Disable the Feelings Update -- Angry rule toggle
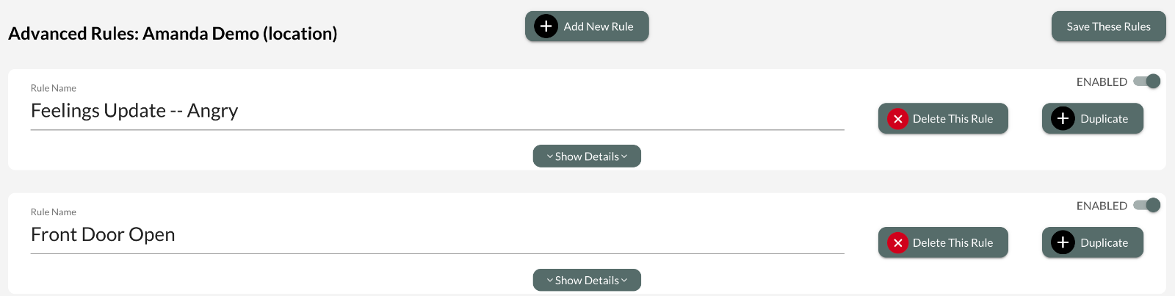This screenshot has width=1175, height=296. tap(1147, 82)
